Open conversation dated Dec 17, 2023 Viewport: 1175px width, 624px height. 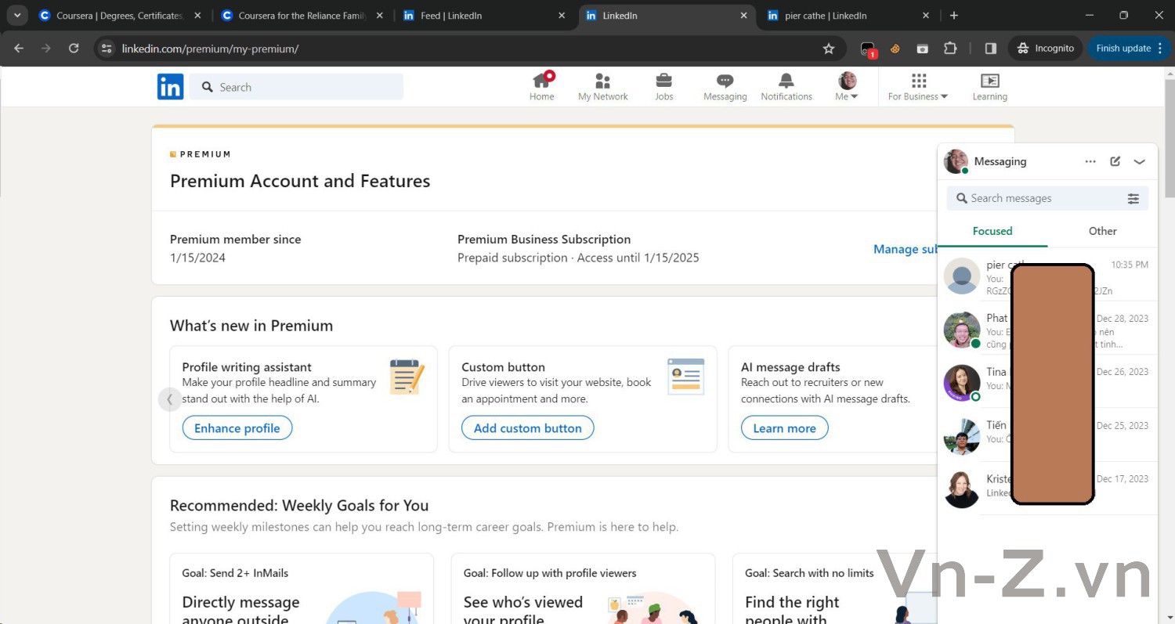coord(1047,490)
